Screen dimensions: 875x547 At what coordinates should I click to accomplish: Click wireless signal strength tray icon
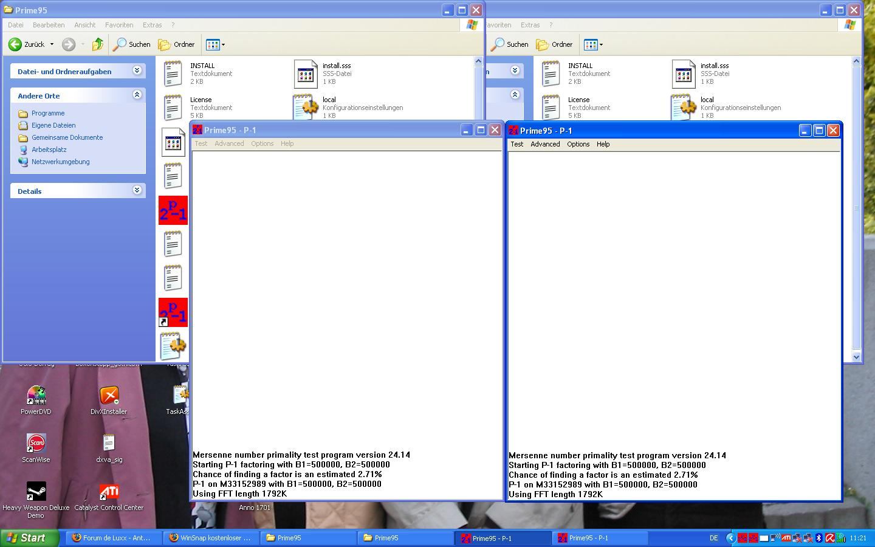[841, 538]
